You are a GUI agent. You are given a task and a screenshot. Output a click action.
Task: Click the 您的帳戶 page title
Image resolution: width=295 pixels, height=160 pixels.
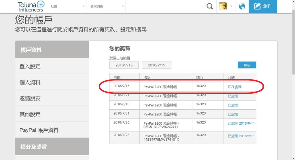click(34, 20)
